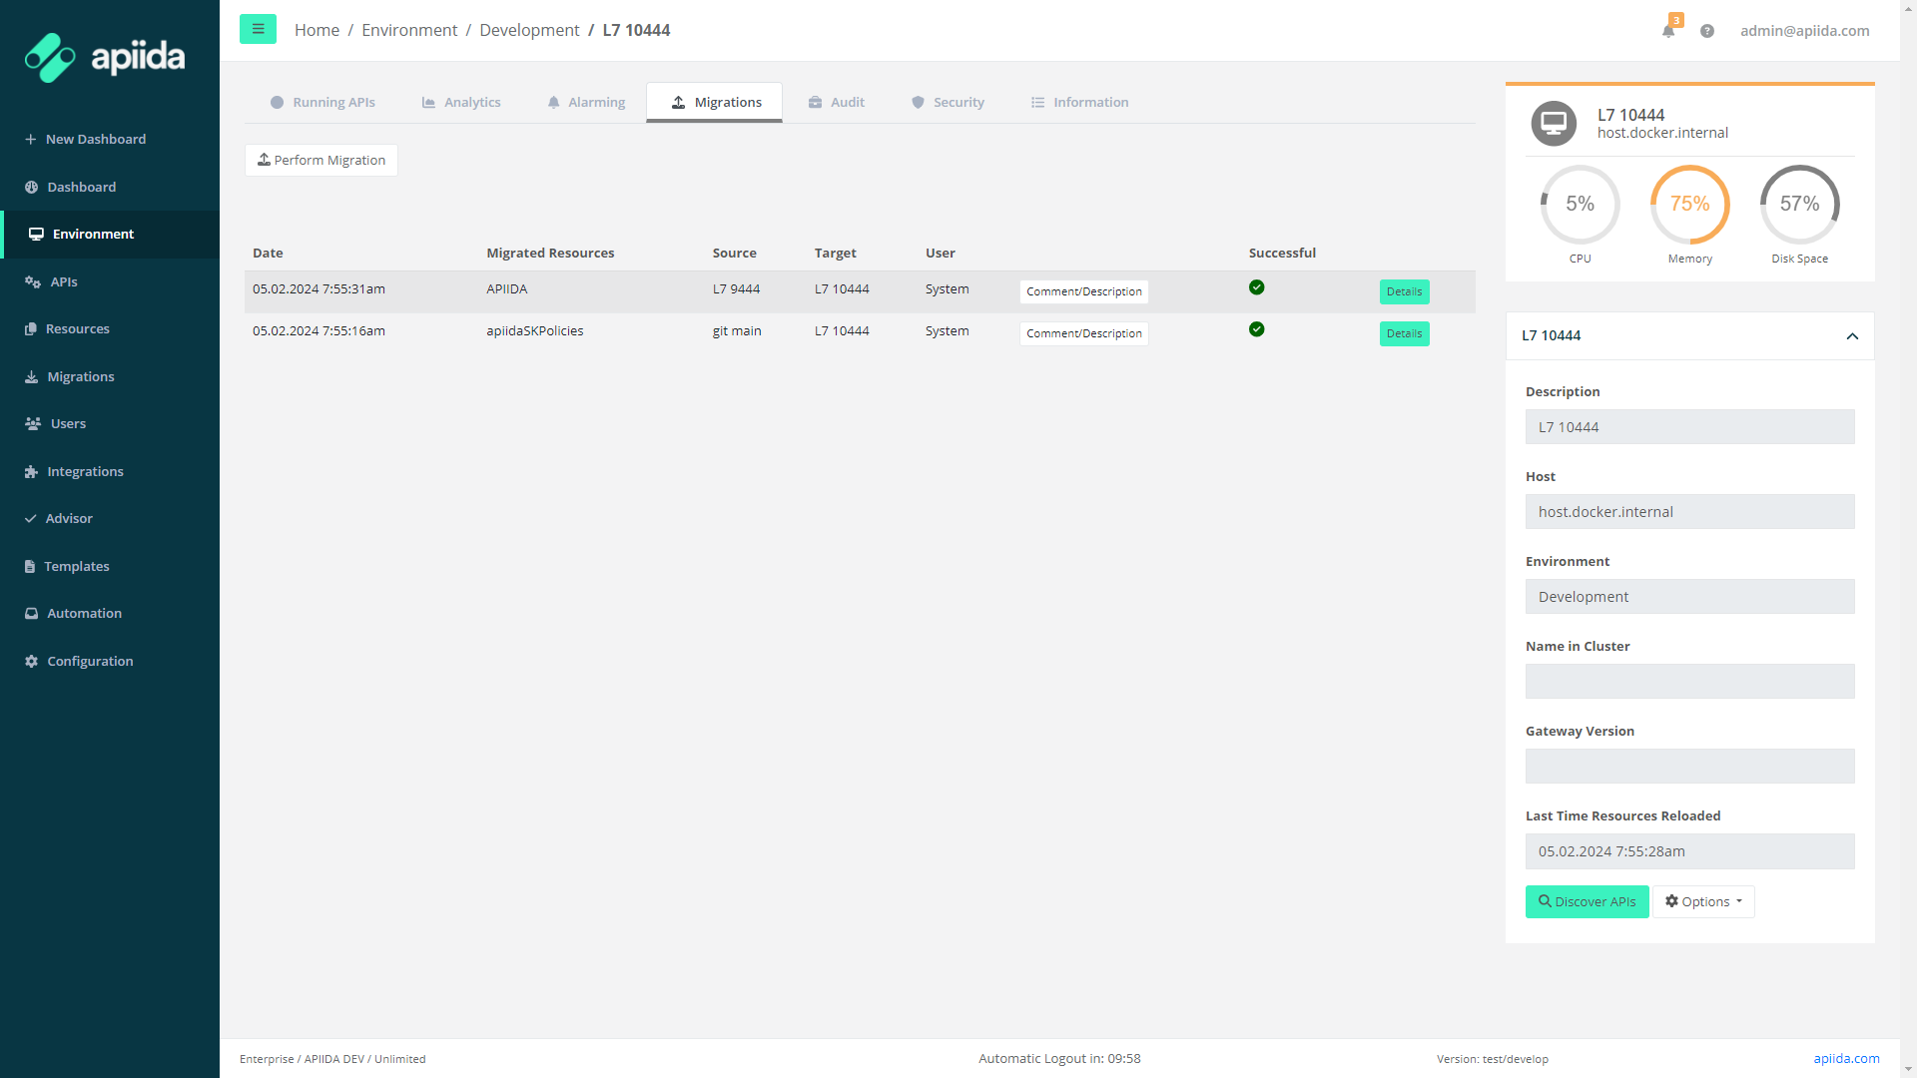Switch to the Security tab
The height and width of the screenshot is (1078, 1917).
(x=948, y=102)
